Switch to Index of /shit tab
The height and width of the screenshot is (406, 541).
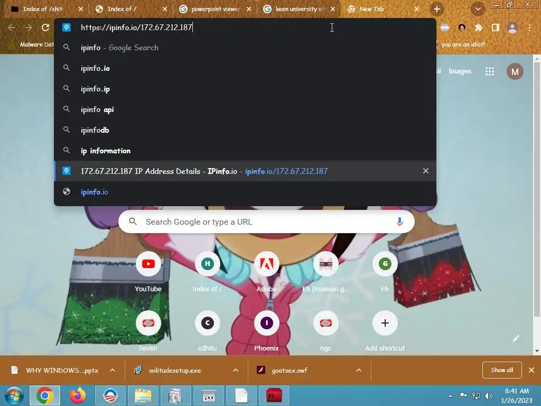point(42,9)
